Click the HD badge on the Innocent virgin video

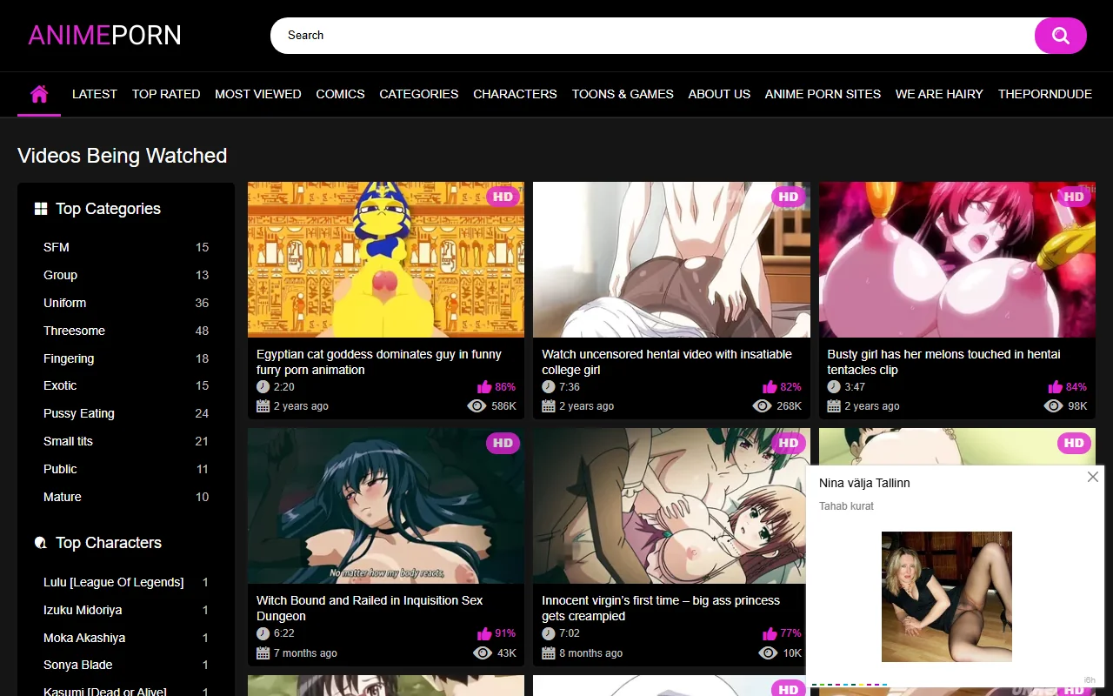788,443
